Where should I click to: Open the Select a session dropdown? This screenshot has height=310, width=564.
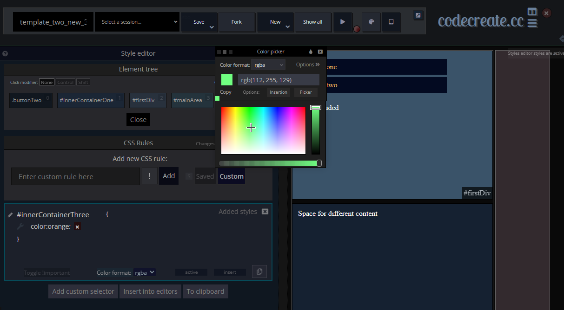(137, 22)
